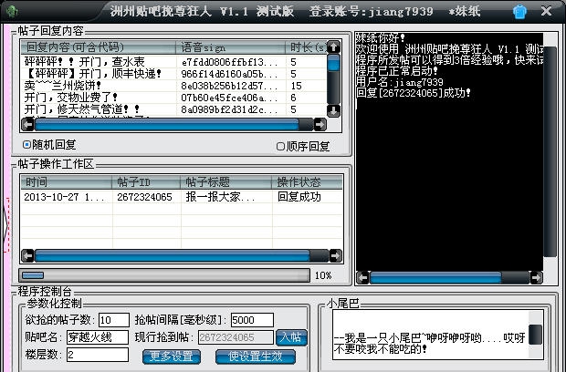
Task: Click post ID cell 2672324065 in table
Action: (144, 197)
